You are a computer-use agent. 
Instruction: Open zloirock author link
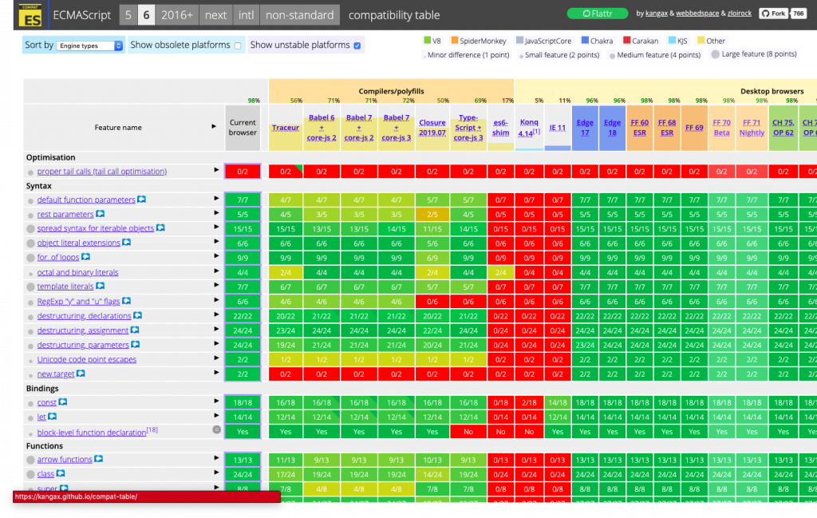tap(740, 14)
